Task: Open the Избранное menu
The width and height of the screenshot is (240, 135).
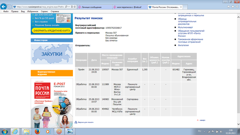Action: point(33,12)
